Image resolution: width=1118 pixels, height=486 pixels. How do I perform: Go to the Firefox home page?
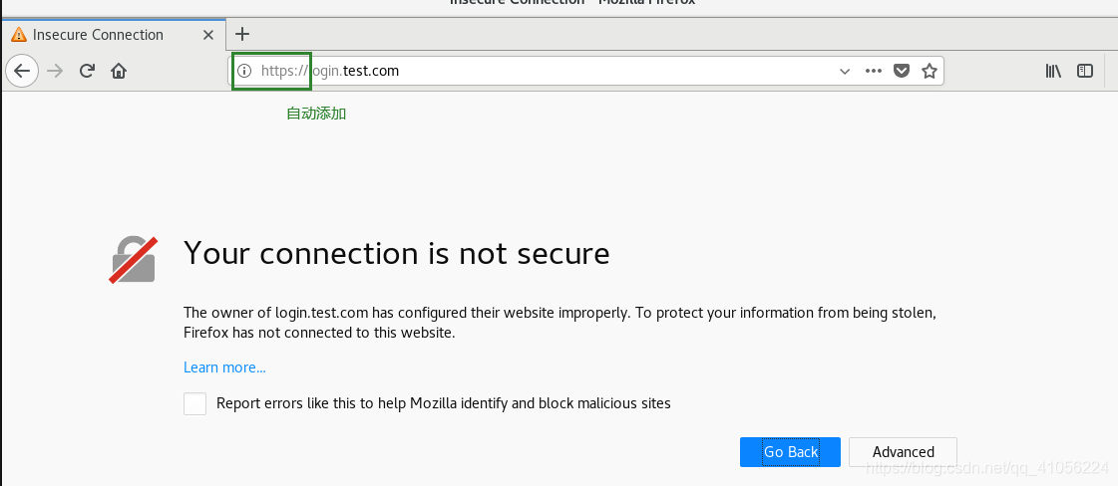pyautogui.click(x=119, y=71)
